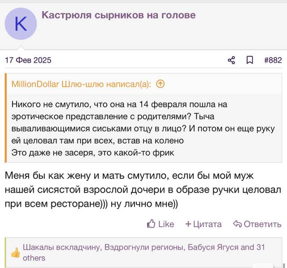The height and width of the screenshot is (268, 287).
Task: View user Шакалы вскладчину who liked
Action: coord(61,247)
